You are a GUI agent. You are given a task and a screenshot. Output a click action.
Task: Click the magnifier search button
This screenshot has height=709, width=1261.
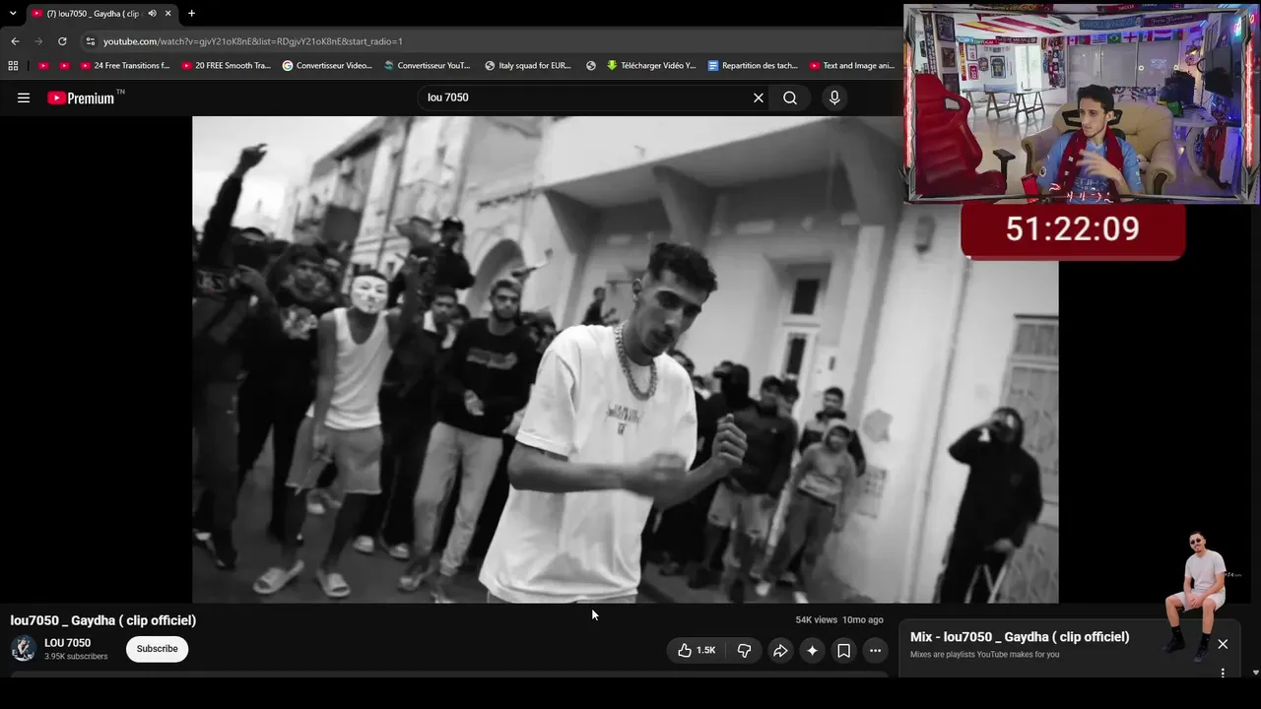click(790, 97)
